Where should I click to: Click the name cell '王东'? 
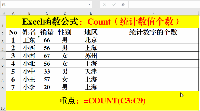click(x=29, y=40)
